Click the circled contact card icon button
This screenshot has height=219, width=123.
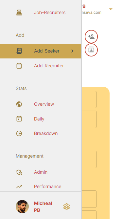[91, 50]
